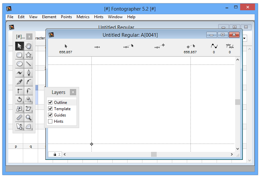261x178 pixels.
Task: Click glyph window scroll right arrow
Action: 232,155
